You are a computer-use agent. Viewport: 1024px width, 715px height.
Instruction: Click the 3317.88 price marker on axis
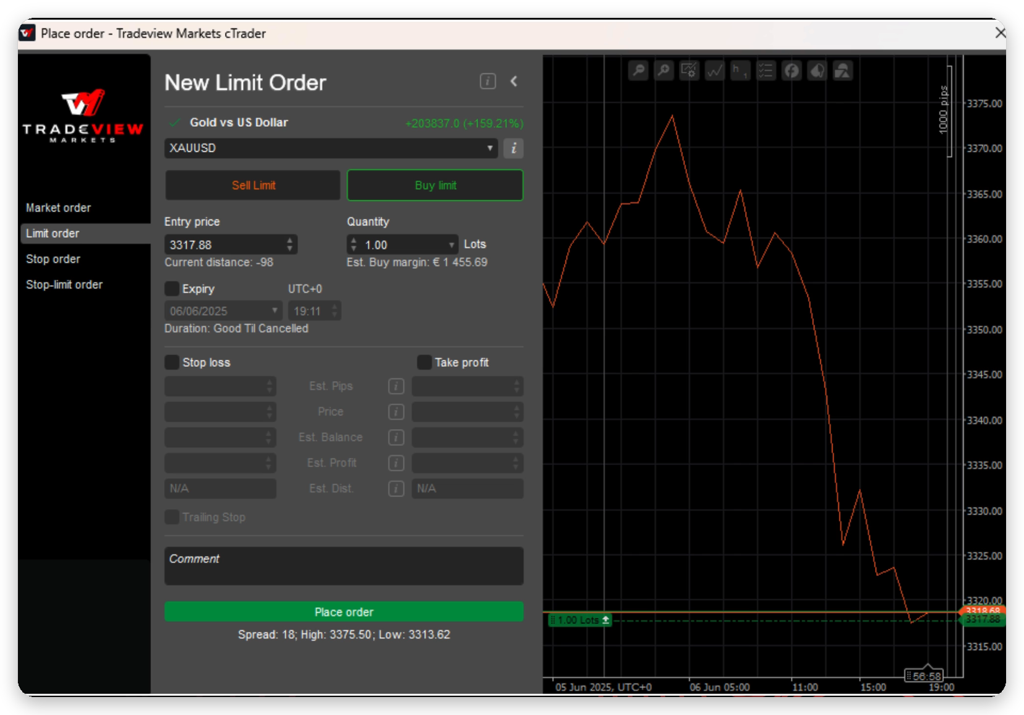[983, 620]
